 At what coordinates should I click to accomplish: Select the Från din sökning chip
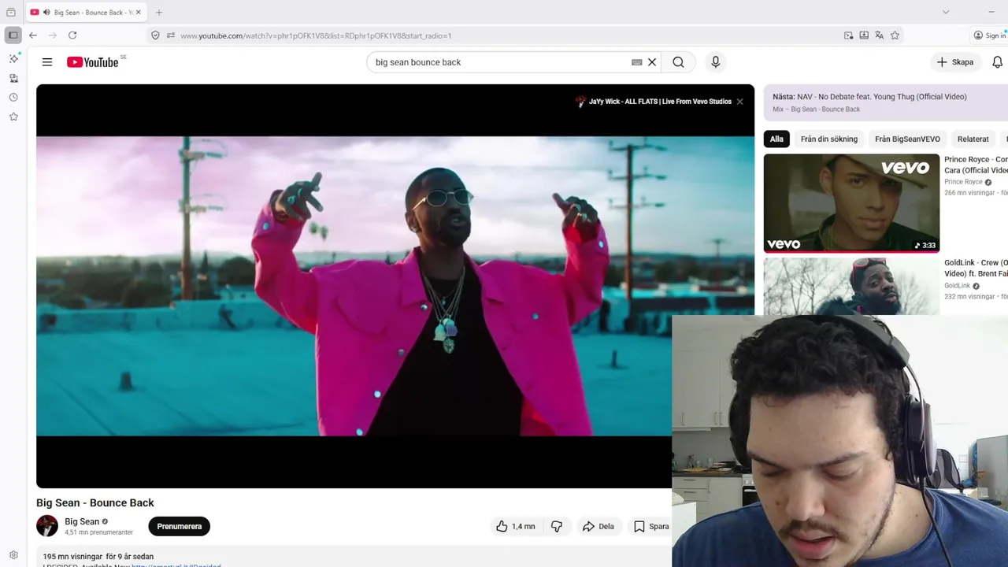tap(829, 139)
